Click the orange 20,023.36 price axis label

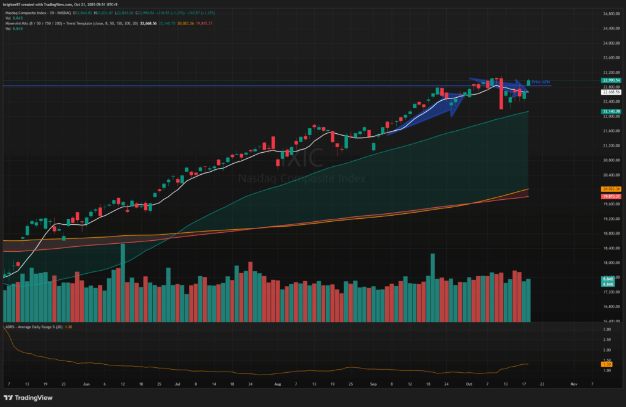[x=611, y=189]
